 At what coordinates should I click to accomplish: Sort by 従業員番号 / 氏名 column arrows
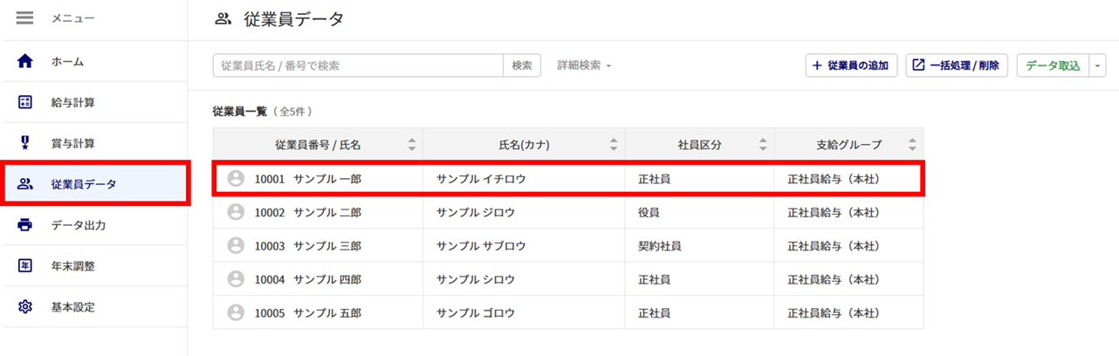[x=412, y=145]
